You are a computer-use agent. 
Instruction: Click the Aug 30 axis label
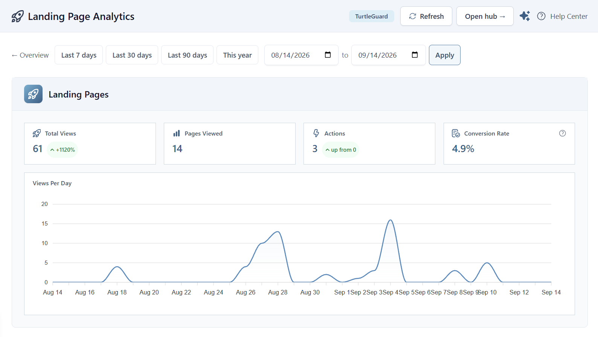[x=310, y=292]
